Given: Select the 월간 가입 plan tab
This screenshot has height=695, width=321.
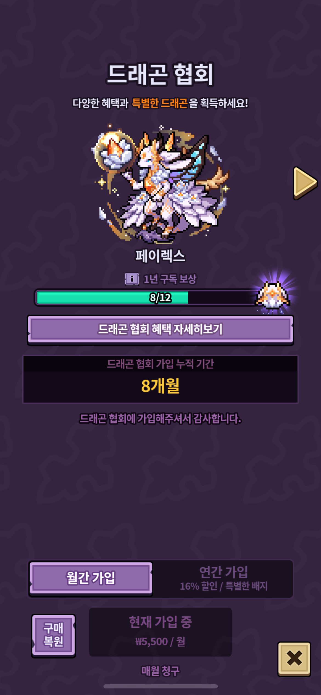Looking at the screenshot, I should pos(91,578).
